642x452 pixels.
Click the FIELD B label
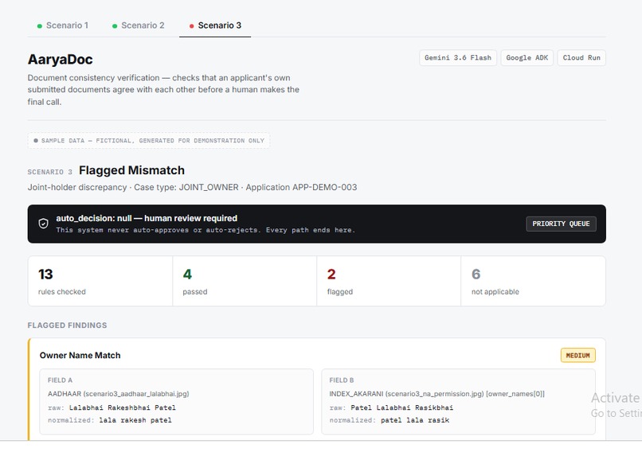342,380
